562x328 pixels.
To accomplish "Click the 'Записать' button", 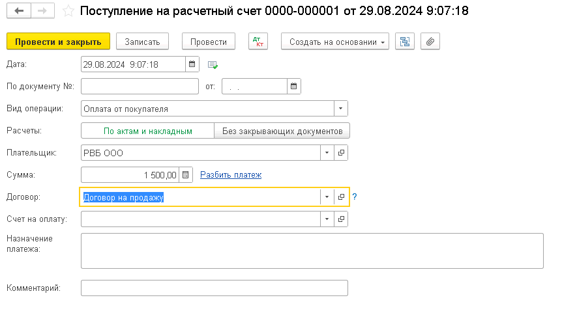I will tap(142, 42).
